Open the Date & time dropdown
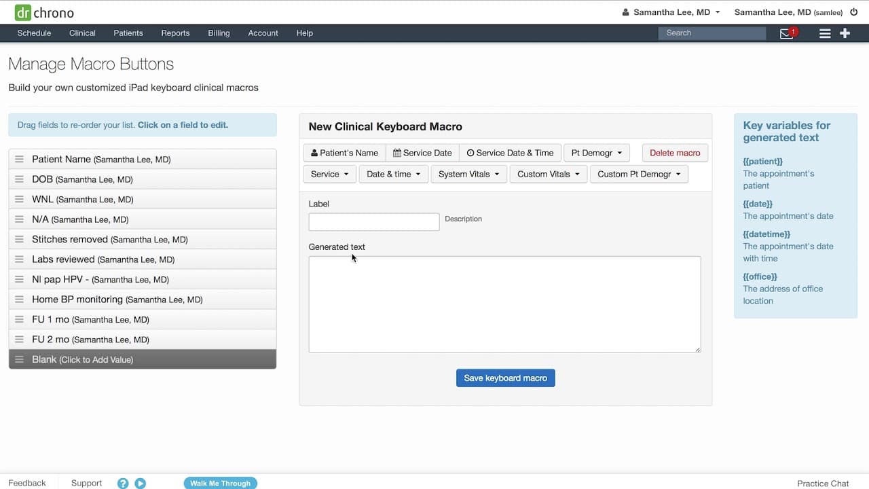Screen dimensions: 869x489 coord(394,174)
